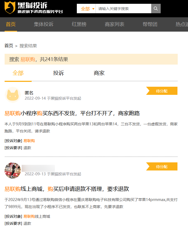Click complaint target link 易联购
Screen dimensions: 188x231
pos(29,141)
